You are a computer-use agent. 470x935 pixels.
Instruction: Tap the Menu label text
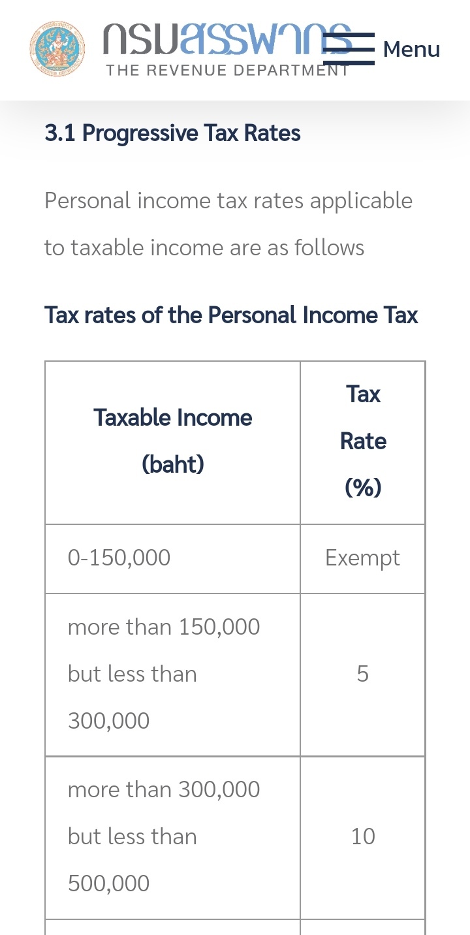click(411, 49)
